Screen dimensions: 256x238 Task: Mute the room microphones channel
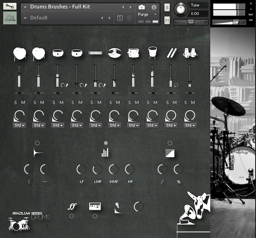193,102
